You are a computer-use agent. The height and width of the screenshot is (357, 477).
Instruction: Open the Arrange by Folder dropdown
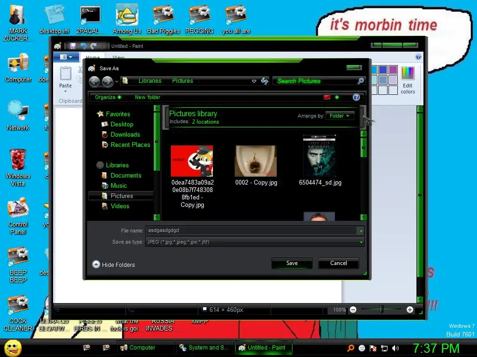pyautogui.click(x=340, y=116)
